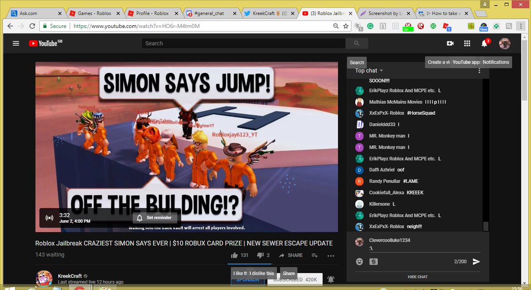This screenshot has height=290, width=531.
Task: Toggle the channel notification bell
Action: (x=331, y=279)
